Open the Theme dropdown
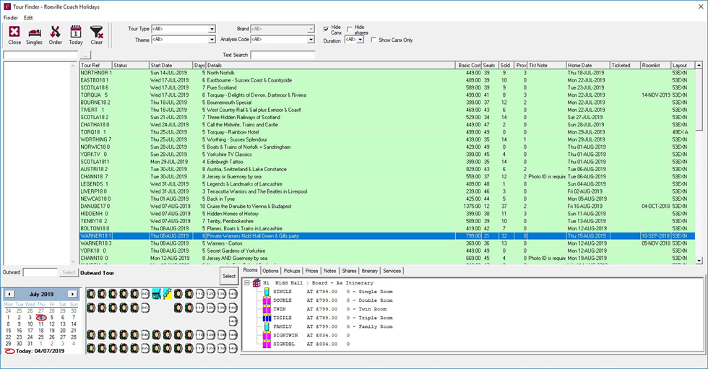 212,40
